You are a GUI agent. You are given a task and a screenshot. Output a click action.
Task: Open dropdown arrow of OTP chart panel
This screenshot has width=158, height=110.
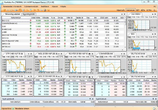[28, 54]
